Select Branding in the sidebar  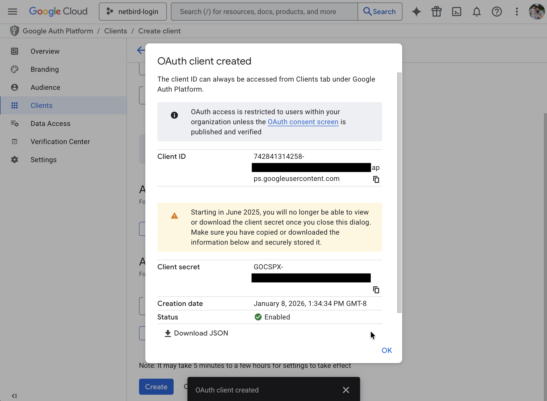click(45, 69)
